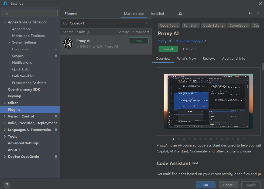Expand the Editor settings section
The height and width of the screenshot is (189, 264).
(5, 103)
